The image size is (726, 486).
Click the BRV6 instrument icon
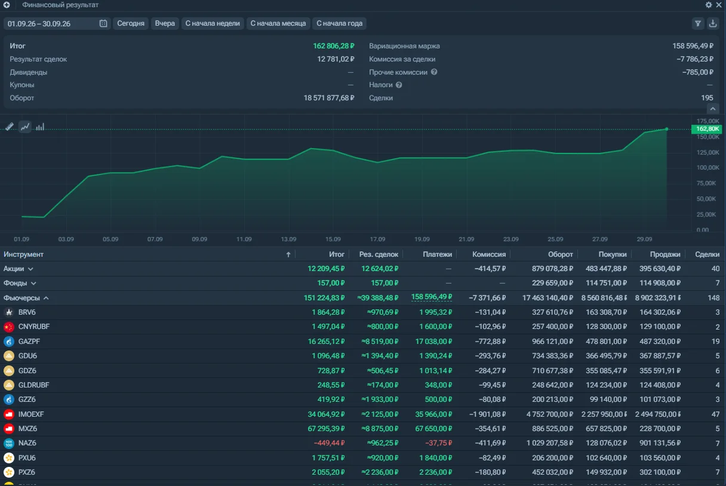point(9,312)
